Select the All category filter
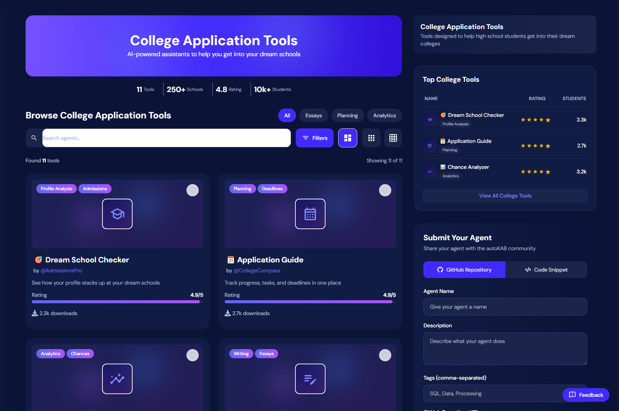This screenshot has height=411, width=619. pyautogui.click(x=287, y=116)
